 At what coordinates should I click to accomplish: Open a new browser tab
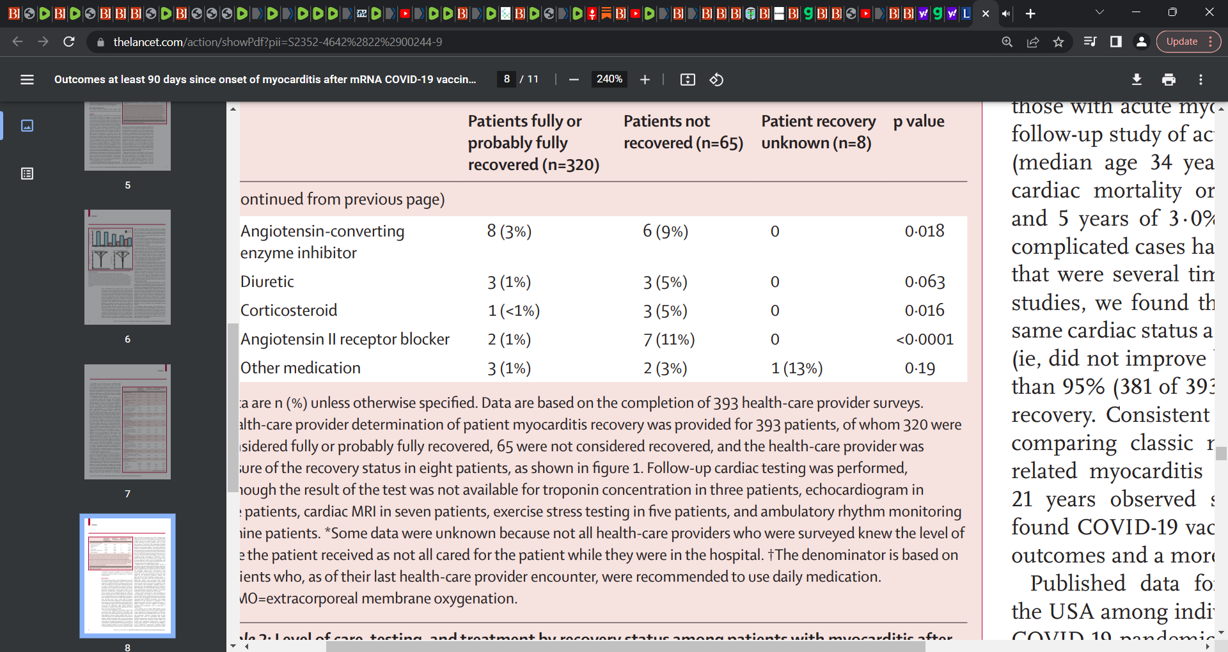pos(1030,13)
